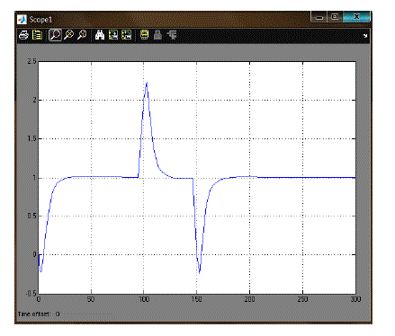Click the signal peak near time 100
This screenshot has height=336, width=395.
pyautogui.click(x=147, y=83)
